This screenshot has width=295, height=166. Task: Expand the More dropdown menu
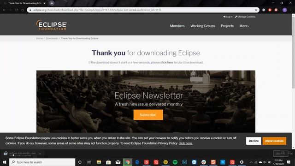point(244,26)
